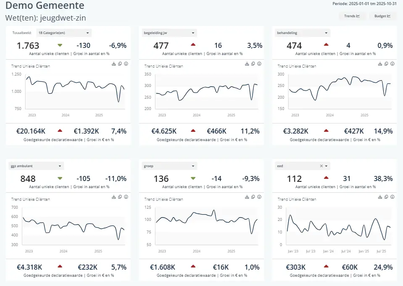Screen dimensions: 403x286
Task: Copy the groep trend chart
Action: 253,197
